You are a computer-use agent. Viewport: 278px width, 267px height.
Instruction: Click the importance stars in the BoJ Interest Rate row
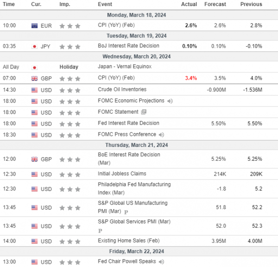[70, 47]
